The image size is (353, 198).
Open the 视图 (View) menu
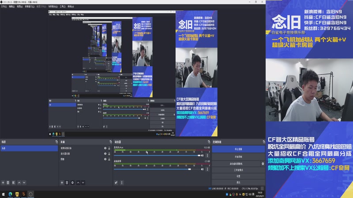[20, 7]
